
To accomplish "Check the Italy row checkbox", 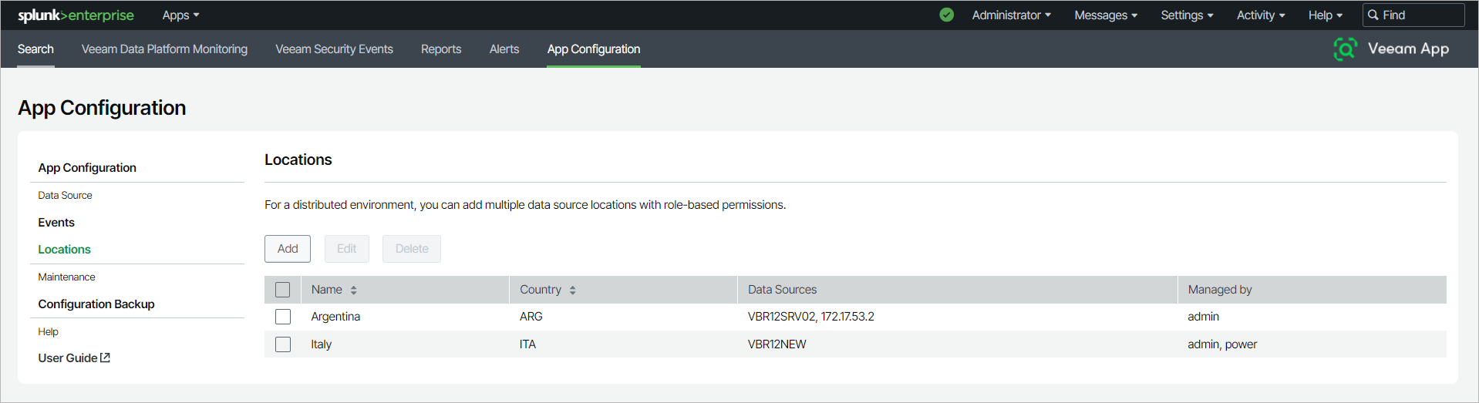I will 283,344.
